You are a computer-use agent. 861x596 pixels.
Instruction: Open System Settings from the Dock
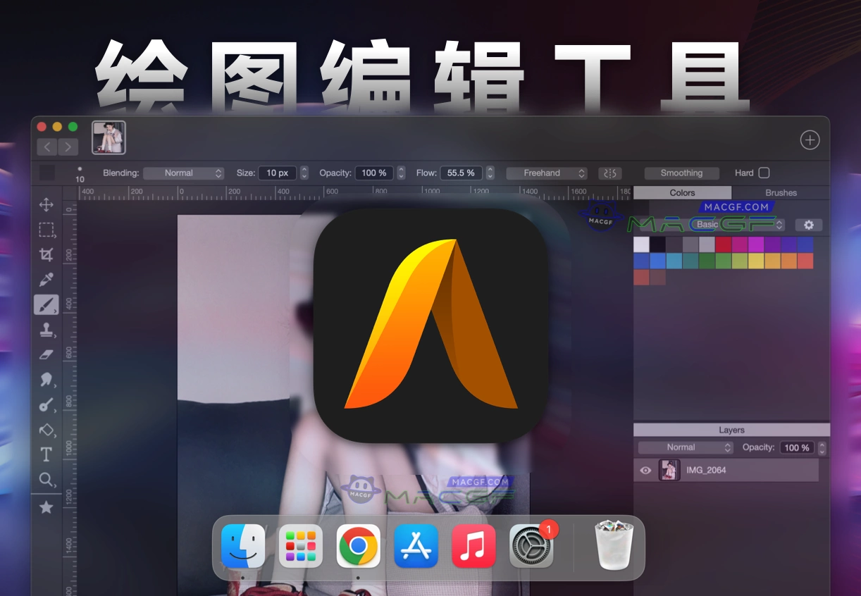point(531,546)
